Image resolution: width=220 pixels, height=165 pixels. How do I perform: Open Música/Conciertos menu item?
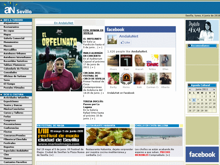[x=14, y=109]
